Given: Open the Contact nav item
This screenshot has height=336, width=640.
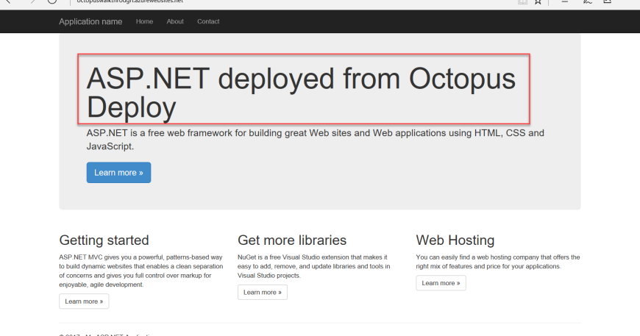Looking at the screenshot, I should click(208, 21).
